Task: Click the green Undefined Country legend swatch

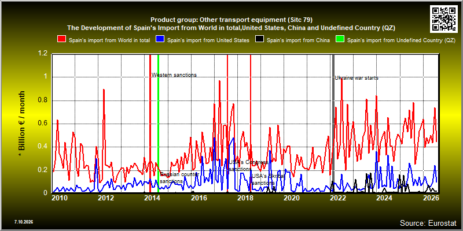Action: pos(340,40)
